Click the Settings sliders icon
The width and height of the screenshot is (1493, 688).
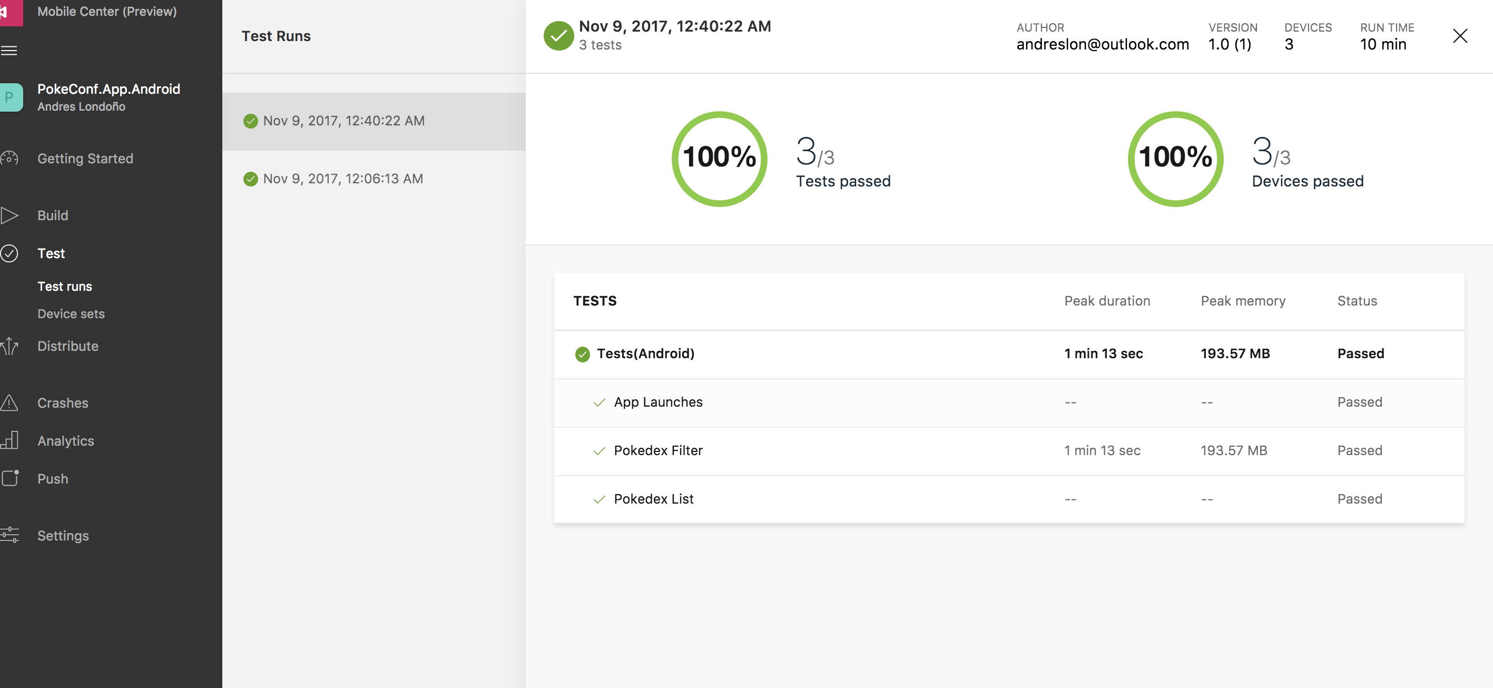pos(9,535)
